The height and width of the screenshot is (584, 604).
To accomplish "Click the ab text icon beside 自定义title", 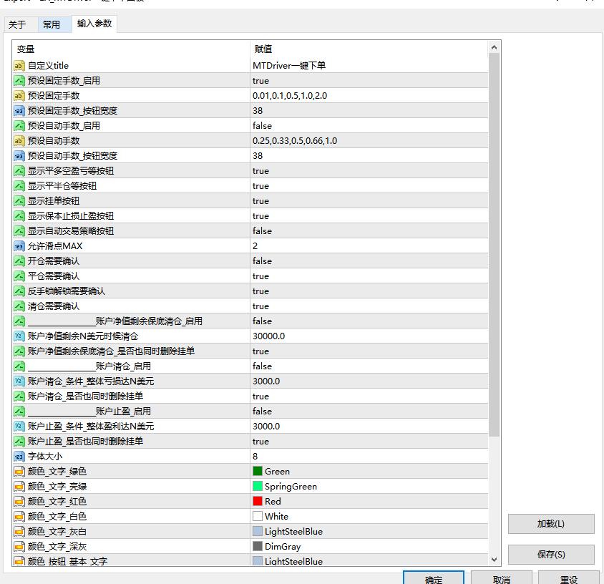I will (19, 65).
